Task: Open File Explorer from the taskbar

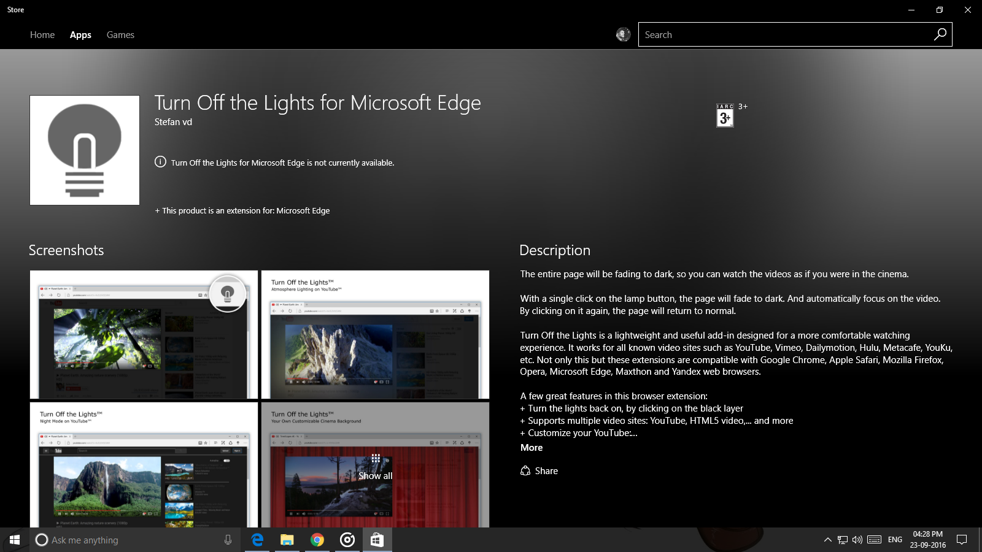Action: coord(287,540)
